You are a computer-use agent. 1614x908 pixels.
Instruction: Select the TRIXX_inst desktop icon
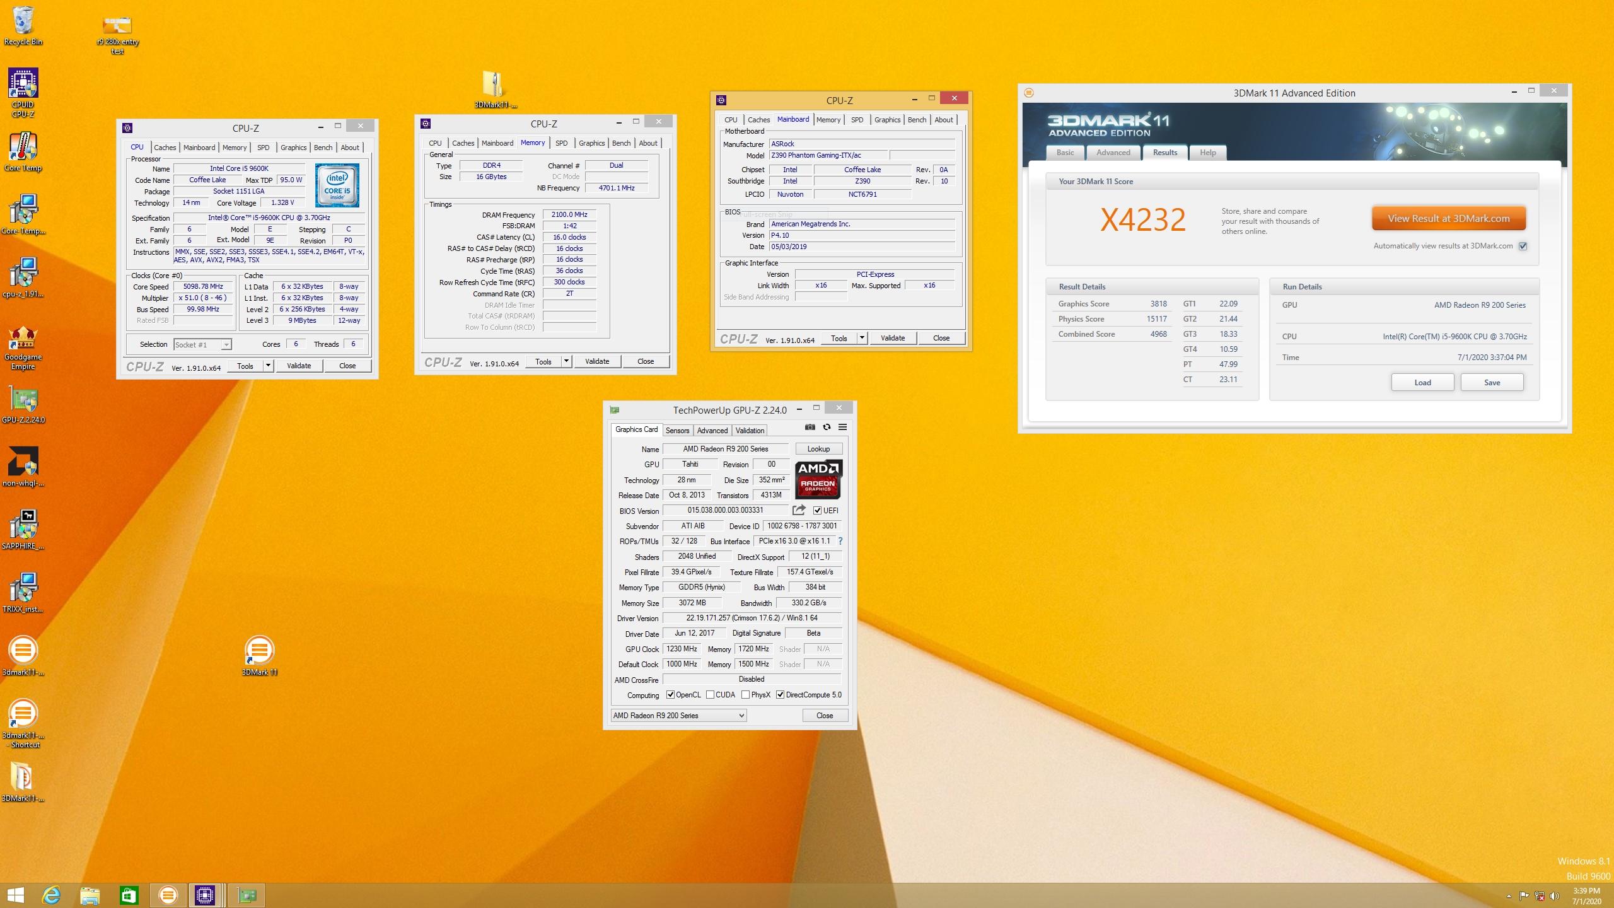23,593
